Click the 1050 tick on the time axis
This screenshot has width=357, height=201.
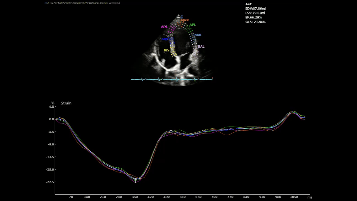294,197
